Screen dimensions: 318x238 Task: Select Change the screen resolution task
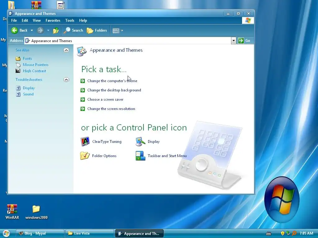pyautogui.click(x=111, y=109)
